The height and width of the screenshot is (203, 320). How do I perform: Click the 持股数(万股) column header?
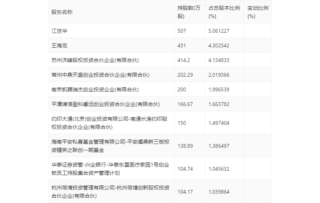[189, 12]
